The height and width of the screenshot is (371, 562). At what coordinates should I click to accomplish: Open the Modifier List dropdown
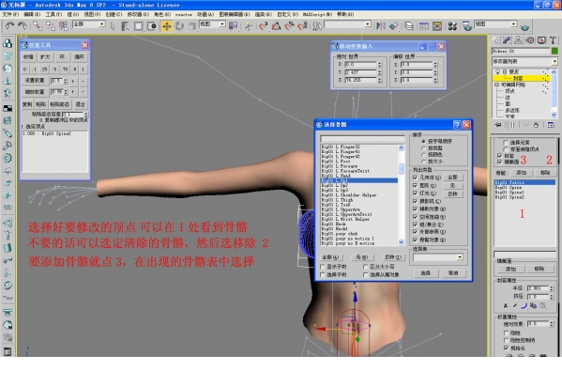coord(554,61)
